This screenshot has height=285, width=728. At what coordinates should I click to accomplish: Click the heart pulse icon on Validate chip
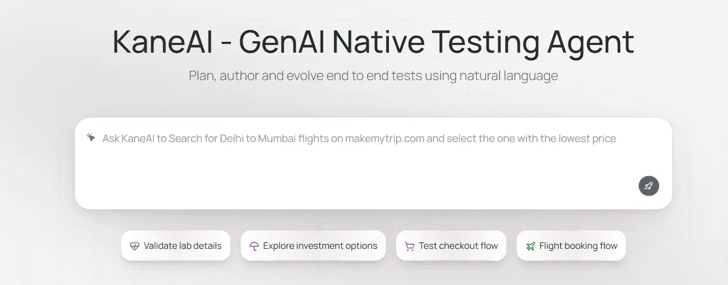(135, 246)
